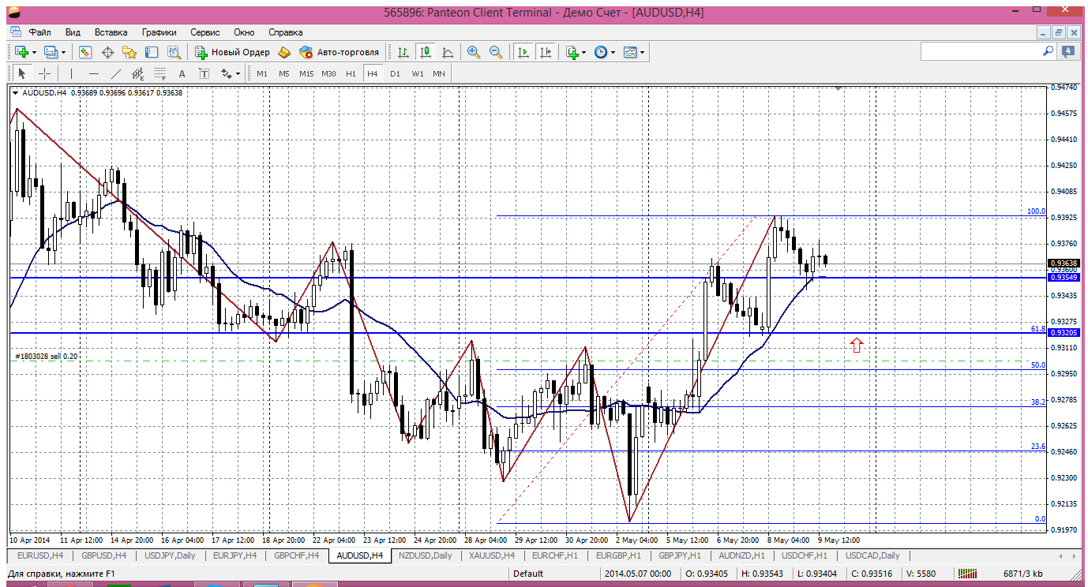Select the crosshair cursor tool
The width and height of the screenshot is (1088, 587).
[x=45, y=73]
